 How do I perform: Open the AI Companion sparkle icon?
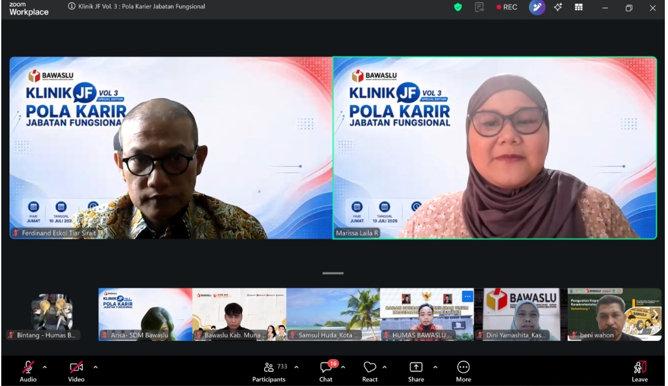click(x=558, y=7)
